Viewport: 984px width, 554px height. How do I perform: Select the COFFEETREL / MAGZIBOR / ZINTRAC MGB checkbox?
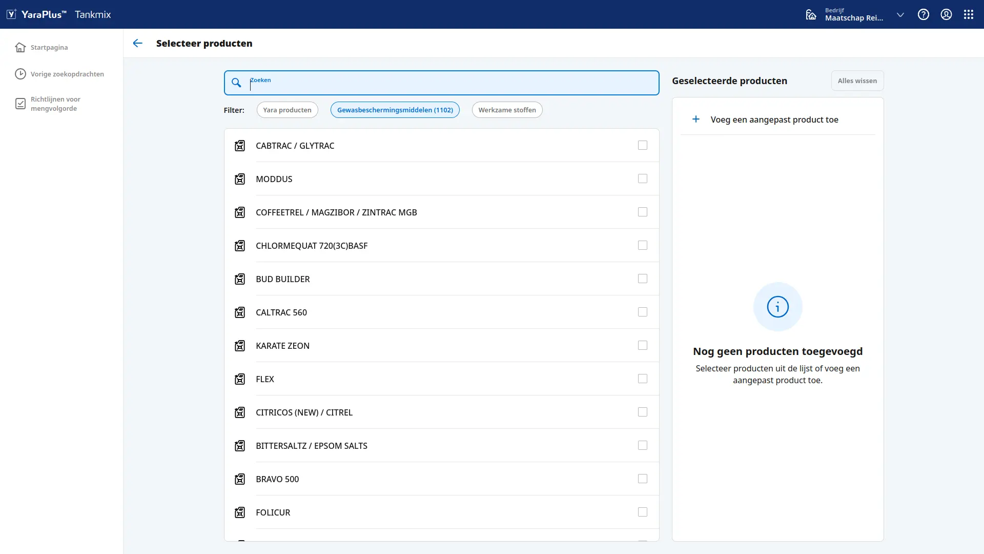click(x=643, y=212)
